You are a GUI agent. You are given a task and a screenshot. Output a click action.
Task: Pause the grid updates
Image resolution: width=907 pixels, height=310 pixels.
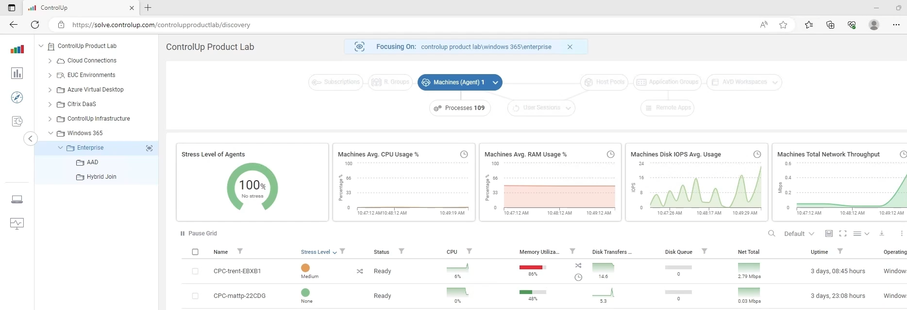click(199, 233)
